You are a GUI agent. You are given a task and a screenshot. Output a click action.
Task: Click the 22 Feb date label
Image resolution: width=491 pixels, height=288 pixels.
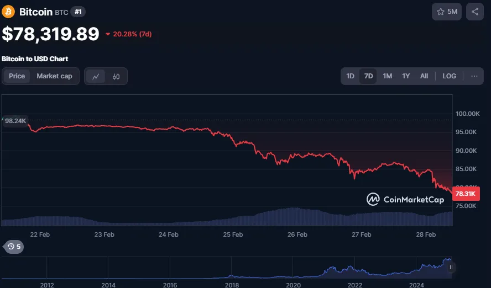click(40, 234)
